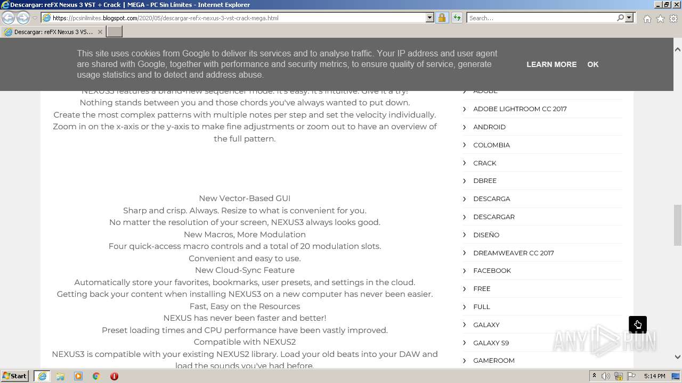Open the COLOMBIA label link
682x383 pixels.
click(x=491, y=145)
